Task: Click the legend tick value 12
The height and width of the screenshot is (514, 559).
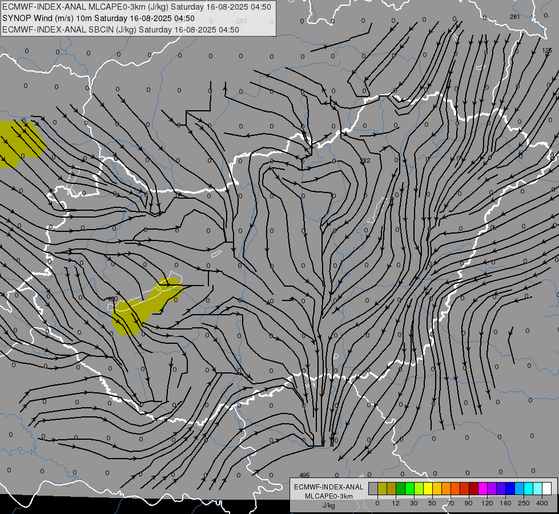Action: click(x=396, y=503)
